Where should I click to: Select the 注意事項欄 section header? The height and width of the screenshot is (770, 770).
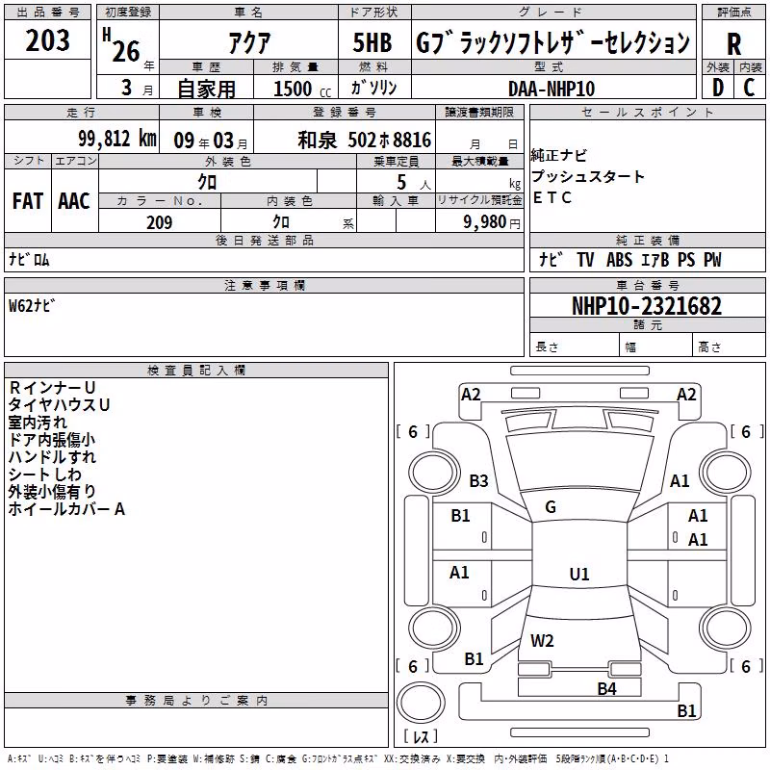[x=264, y=285]
